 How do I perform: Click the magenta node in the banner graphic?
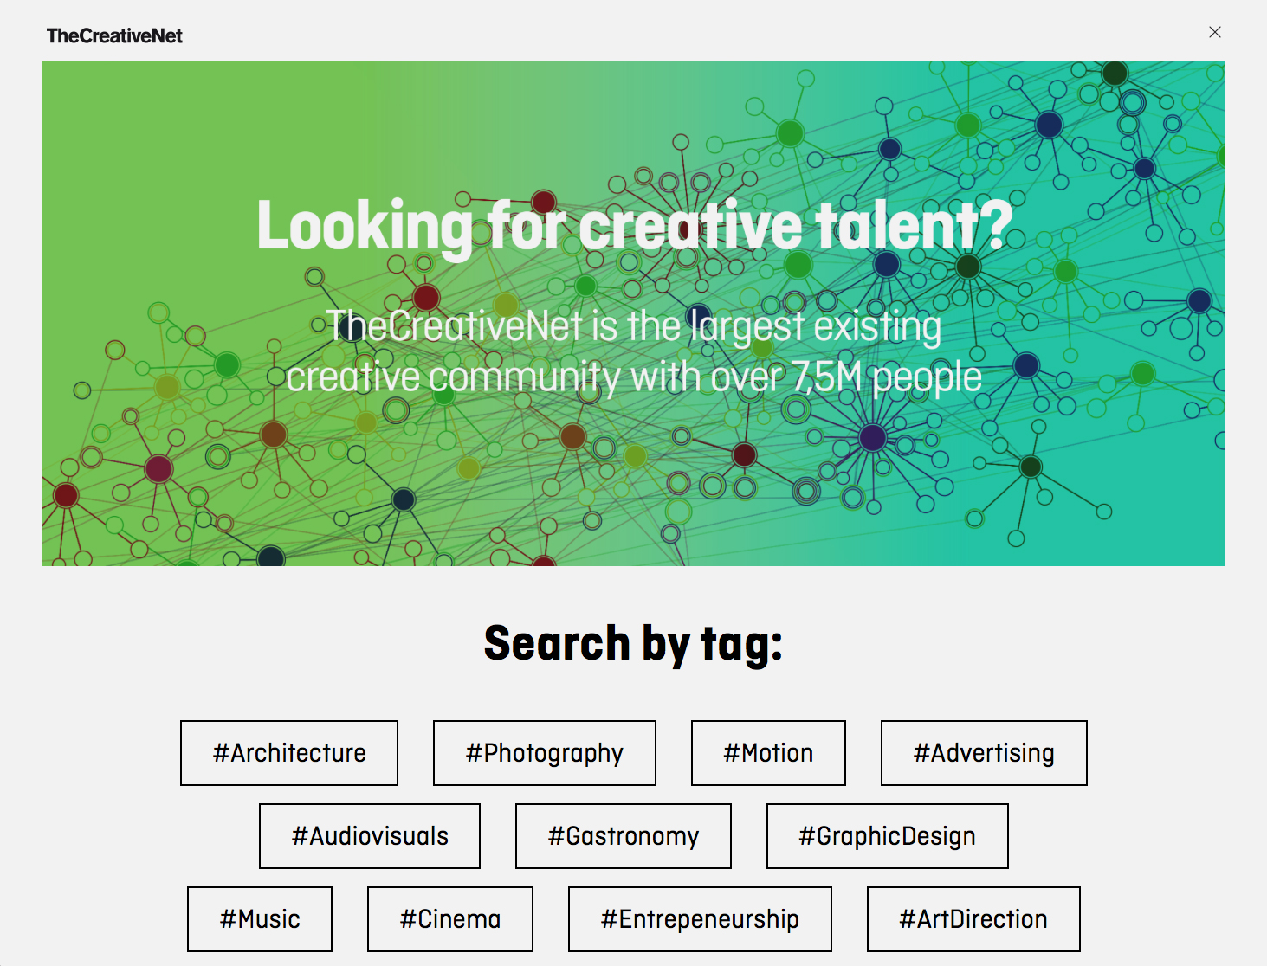pyautogui.click(x=158, y=468)
